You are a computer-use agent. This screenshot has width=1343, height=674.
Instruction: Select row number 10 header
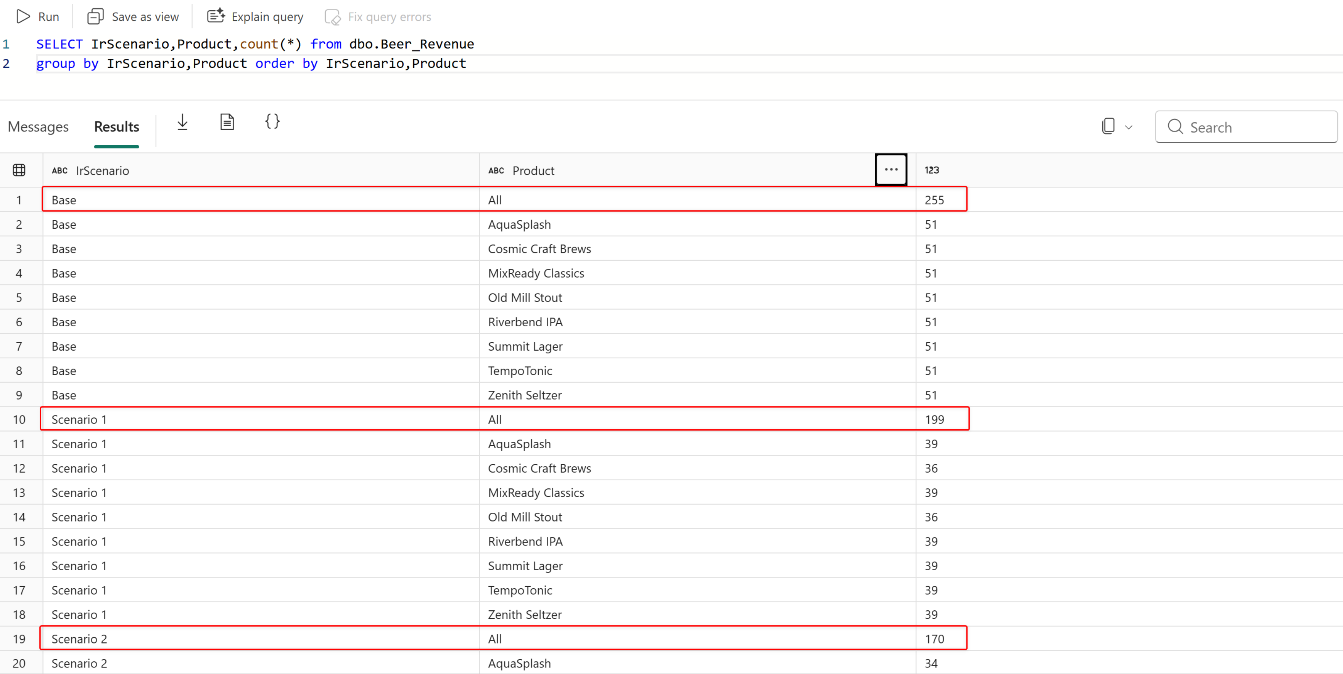19,420
